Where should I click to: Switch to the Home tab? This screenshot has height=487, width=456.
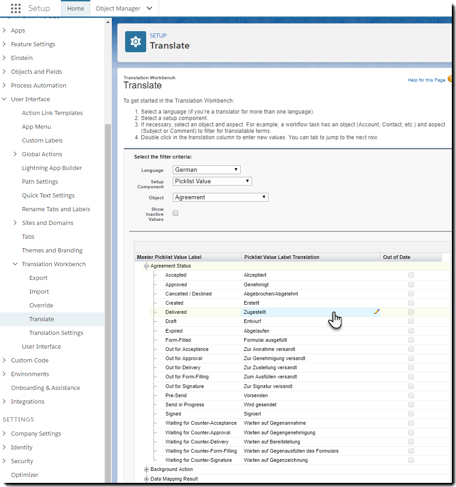76,8
